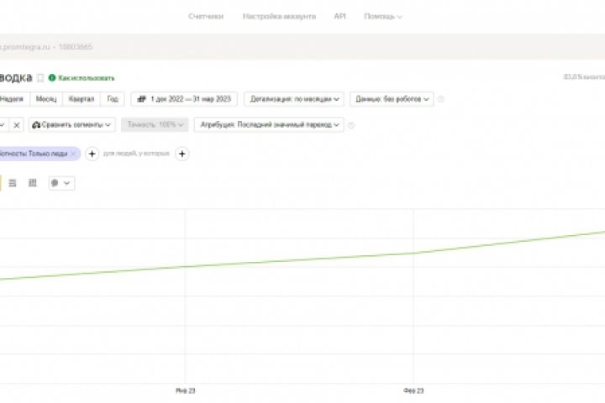Click the help icon next to Данные: без роботов
This screenshot has height=403, width=605.
point(440,99)
